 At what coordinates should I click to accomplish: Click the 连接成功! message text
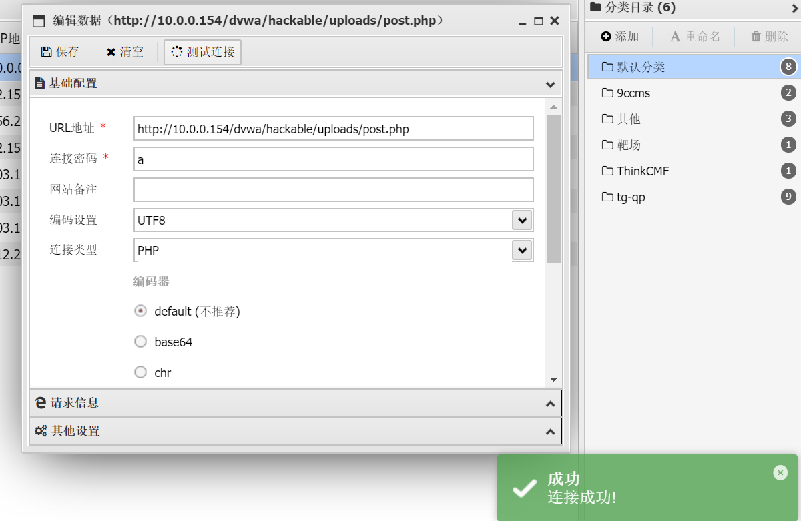click(x=582, y=497)
